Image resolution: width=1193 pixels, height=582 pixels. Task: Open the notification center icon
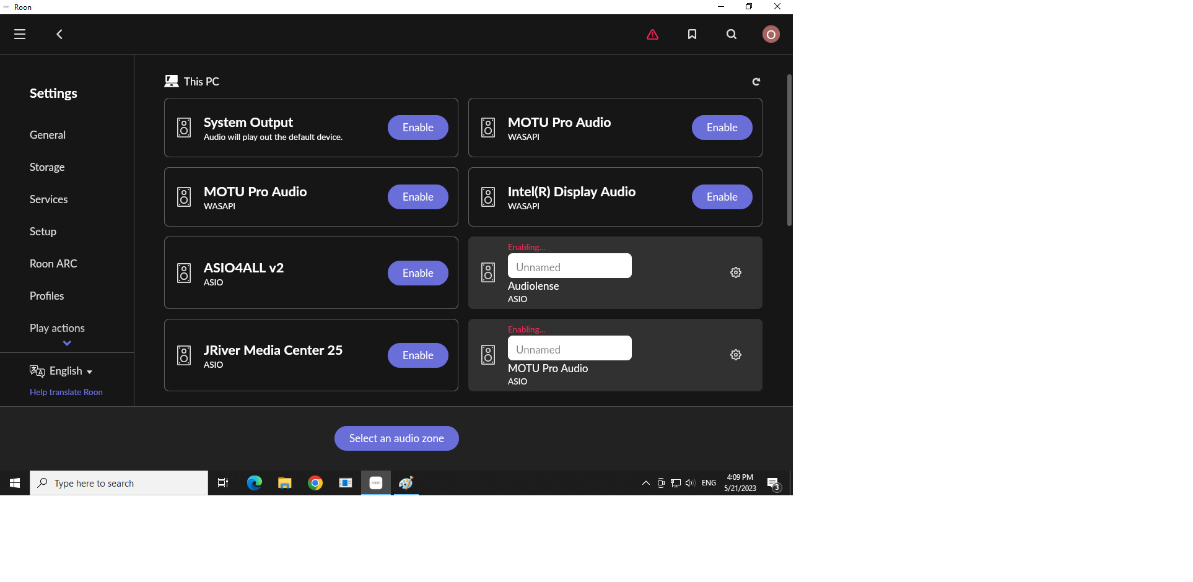(x=774, y=484)
